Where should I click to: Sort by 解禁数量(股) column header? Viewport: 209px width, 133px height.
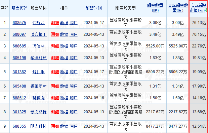[x=155, y=8]
